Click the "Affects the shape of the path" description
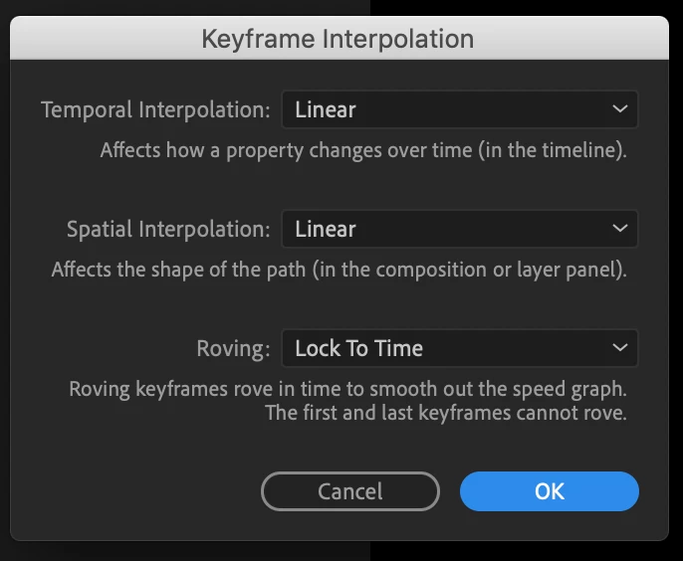Viewport: 683px width, 561px height. 340,270
